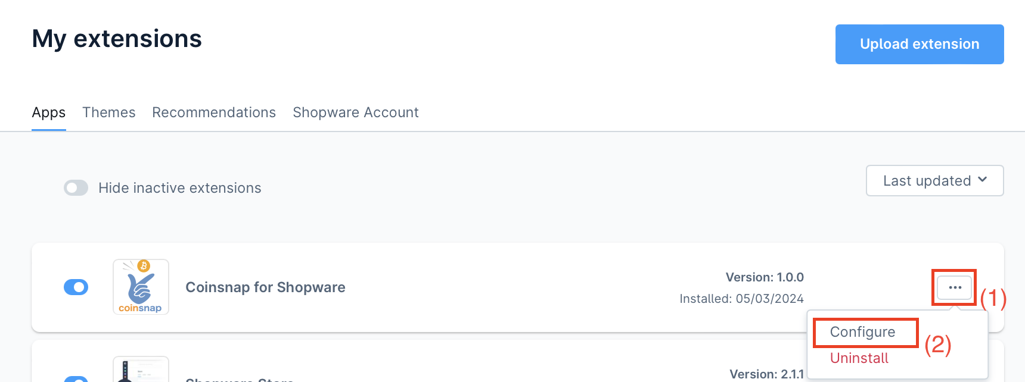Select Configure from the context menu
The image size is (1025, 382).
point(862,332)
